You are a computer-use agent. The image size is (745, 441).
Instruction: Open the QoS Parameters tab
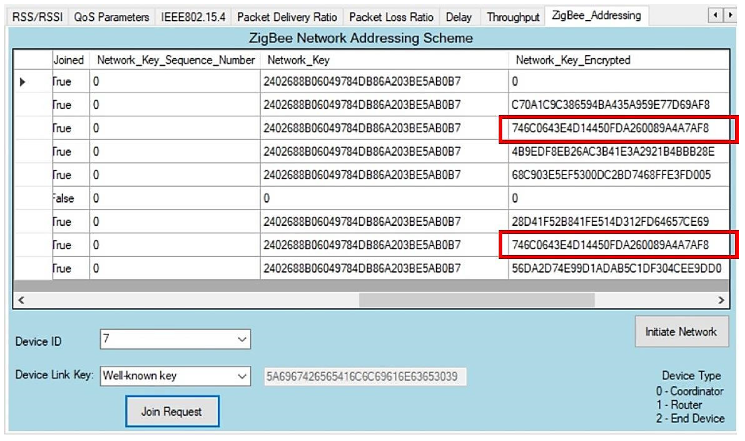point(111,17)
